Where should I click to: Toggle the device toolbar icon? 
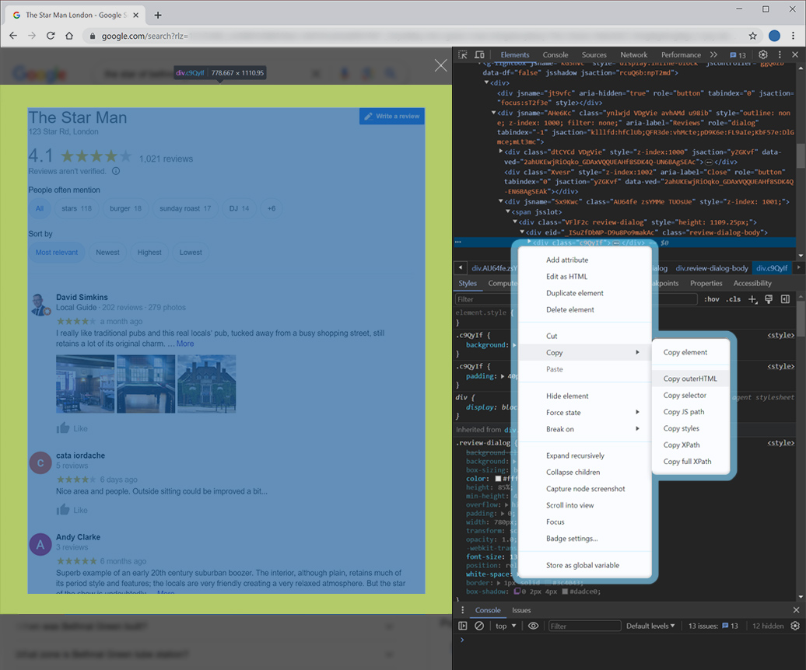coord(479,55)
